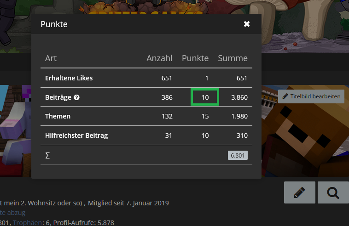
Task: Click the Erhaltene Likes row label
Action: [69, 78]
